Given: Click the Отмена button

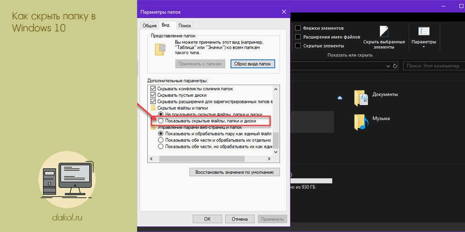Looking at the screenshot, I should click(x=240, y=219).
